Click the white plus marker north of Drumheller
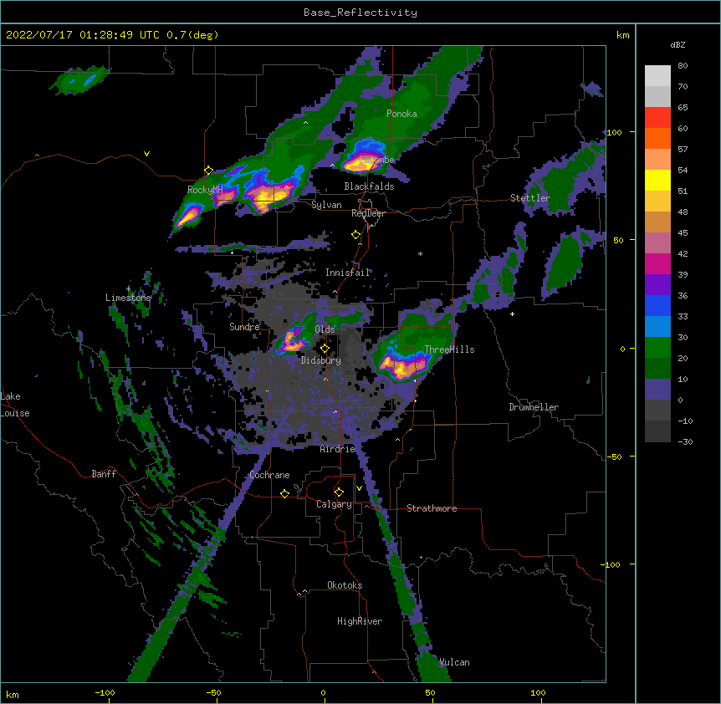 pyautogui.click(x=512, y=314)
